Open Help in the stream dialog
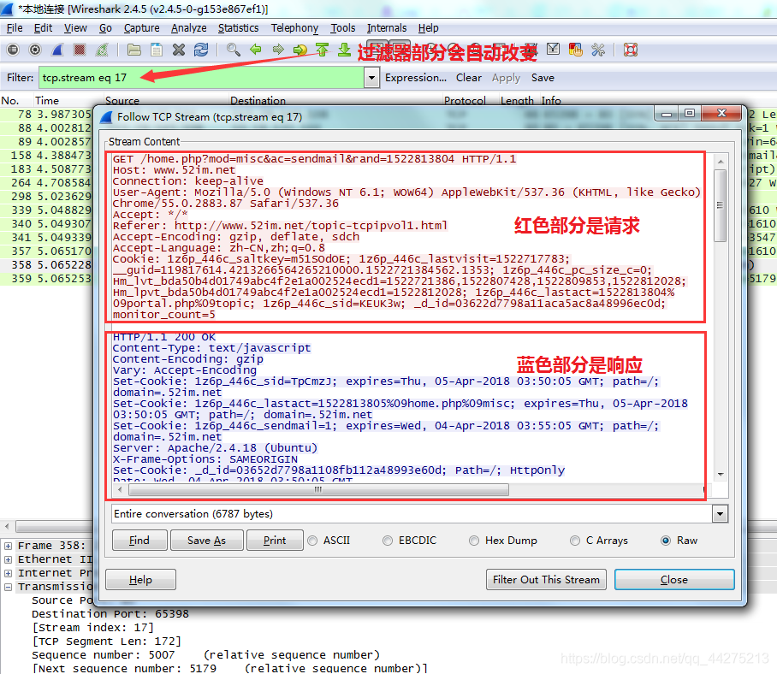This screenshot has width=777, height=674. coord(140,579)
